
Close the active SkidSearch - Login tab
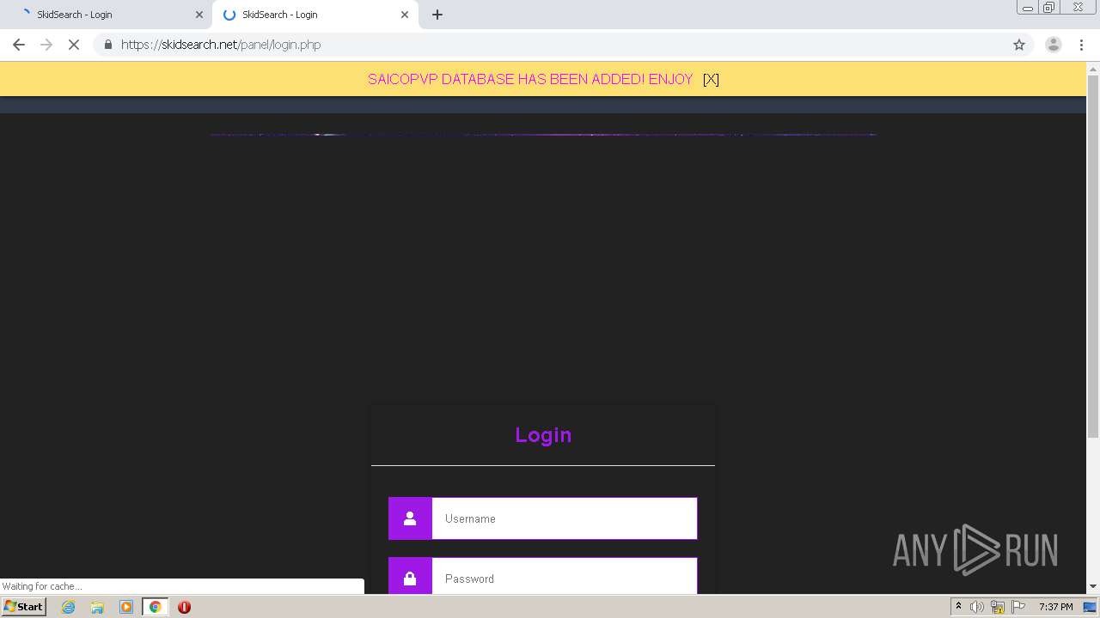pos(405,15)
